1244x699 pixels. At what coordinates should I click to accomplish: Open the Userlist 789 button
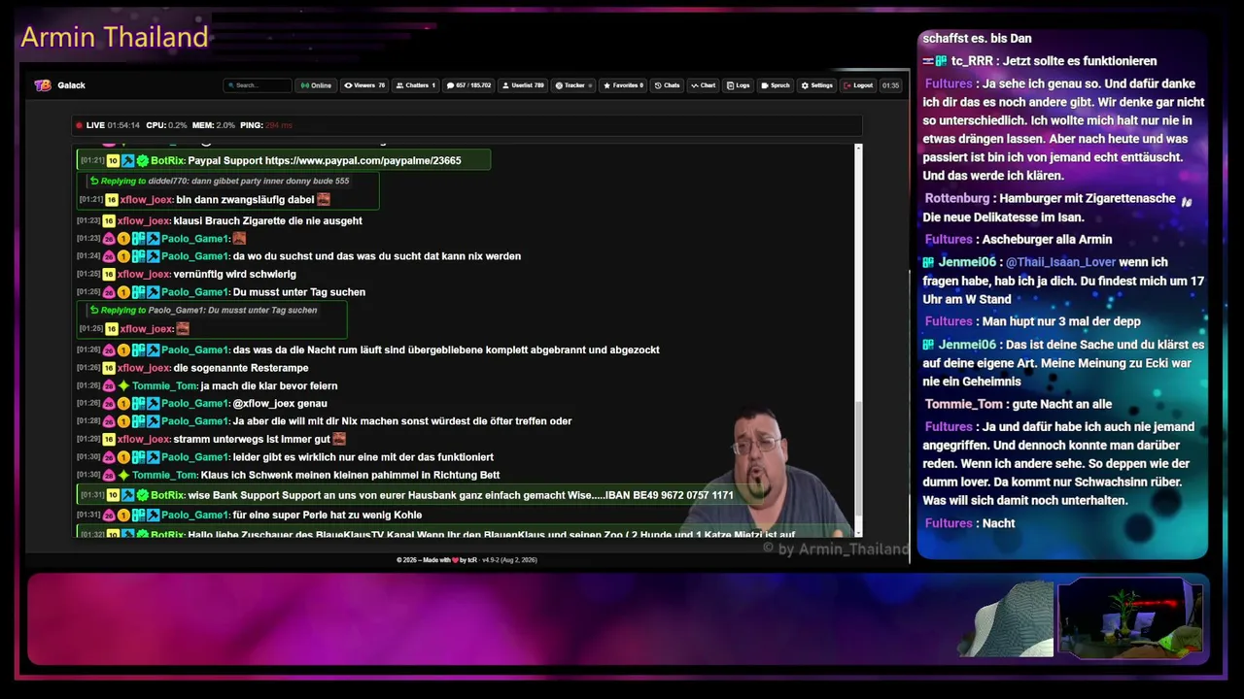click(x=523, y=85)
